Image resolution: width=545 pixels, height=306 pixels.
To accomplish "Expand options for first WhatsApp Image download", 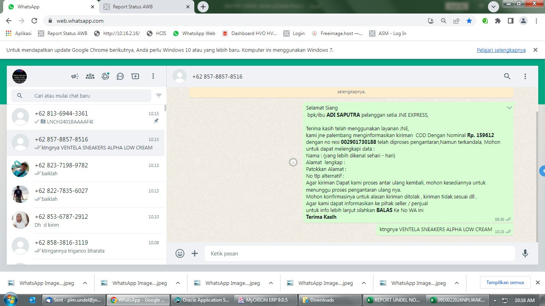I will (x=85, y=283).
